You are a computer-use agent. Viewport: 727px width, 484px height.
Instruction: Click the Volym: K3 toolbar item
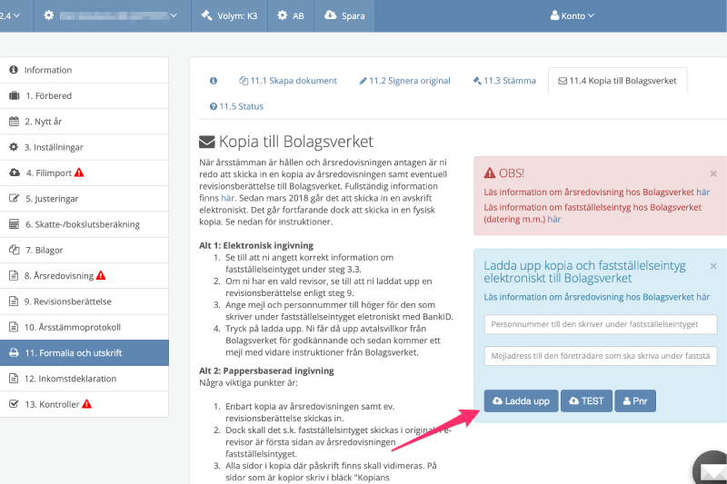click(230, 15)
